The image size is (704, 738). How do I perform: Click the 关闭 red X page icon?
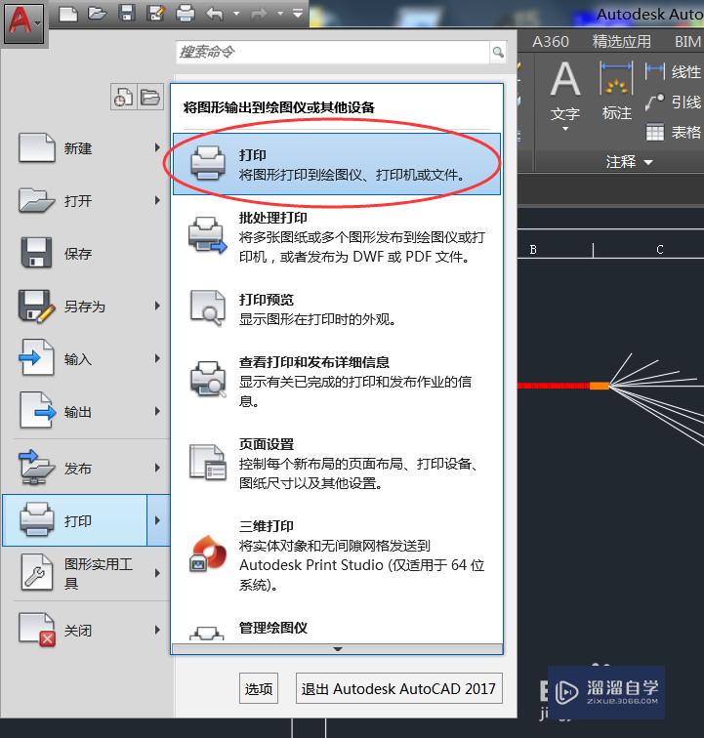point(38,630)
